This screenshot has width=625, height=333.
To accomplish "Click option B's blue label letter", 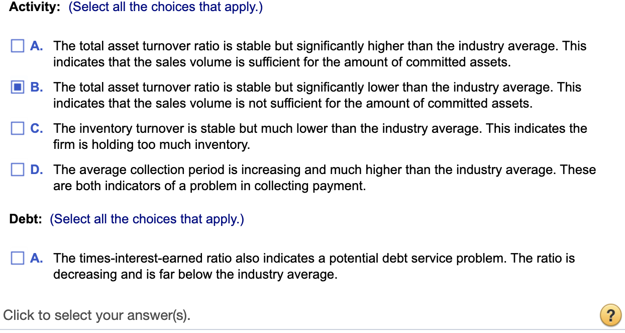I will 38,87.
